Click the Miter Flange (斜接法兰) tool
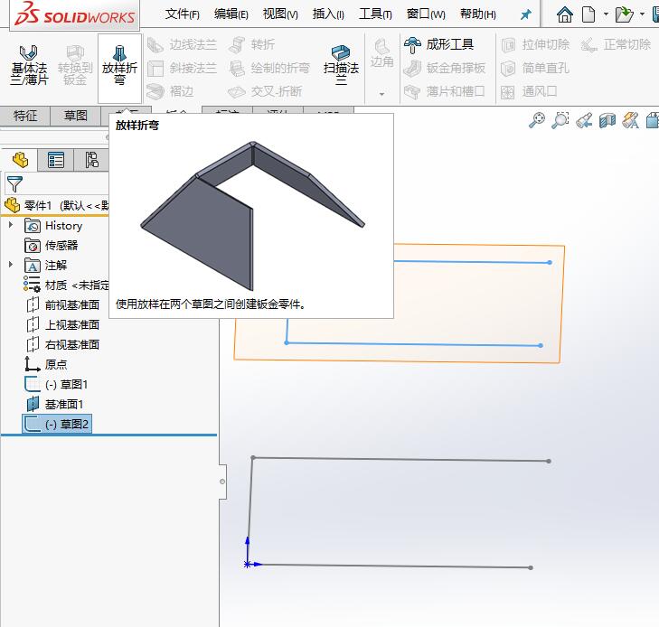 (183, 68)
